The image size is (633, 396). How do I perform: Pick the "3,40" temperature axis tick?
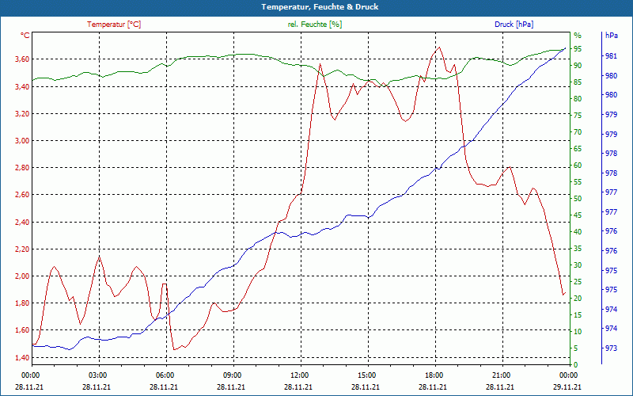pyautogui.click(x=23, y=86)
